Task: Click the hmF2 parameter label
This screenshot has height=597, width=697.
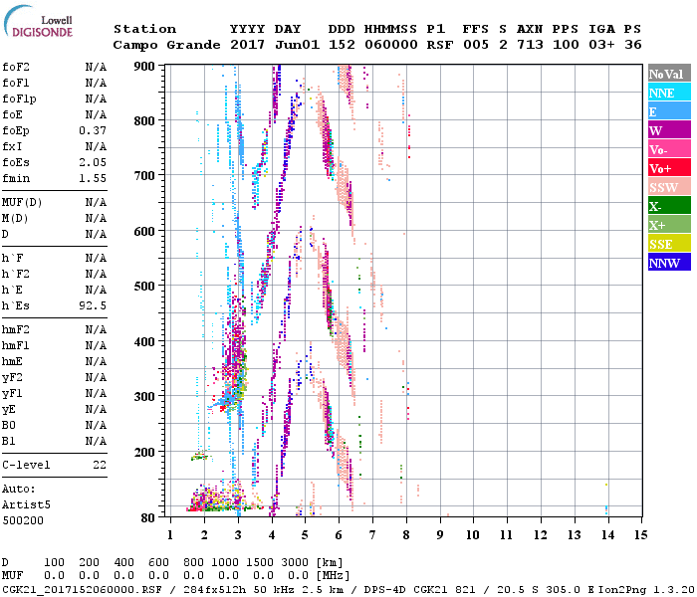Action: [x=16, y=329]
